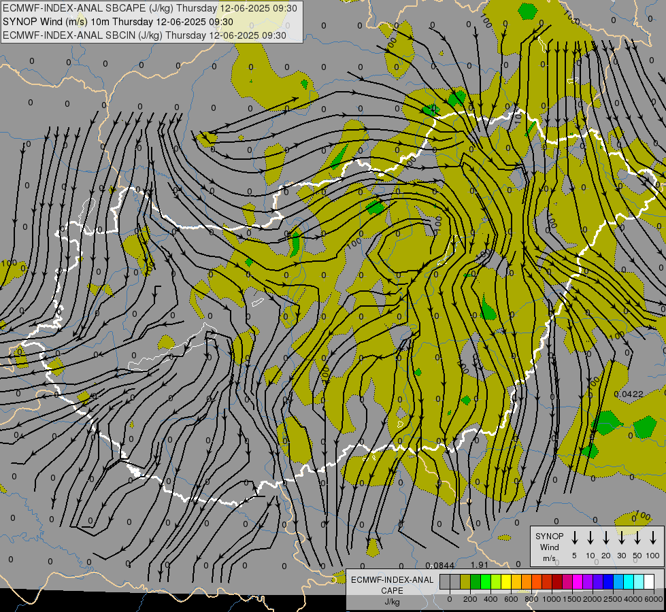Click the 1000 tick on CAPE scale

552,599
